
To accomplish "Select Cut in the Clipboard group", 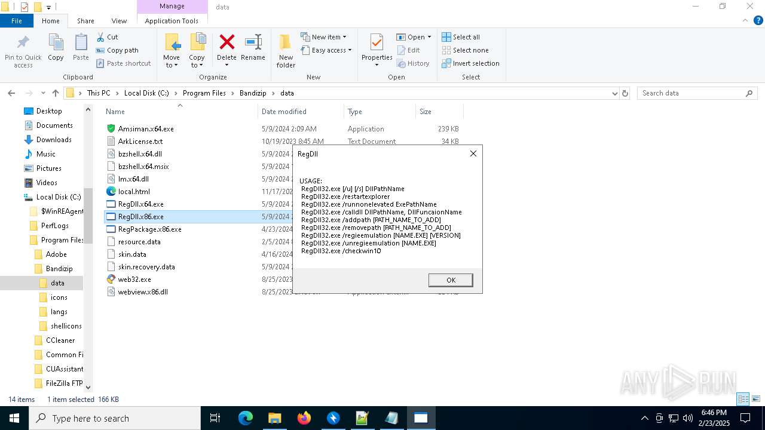I will (x=107, y=37).
